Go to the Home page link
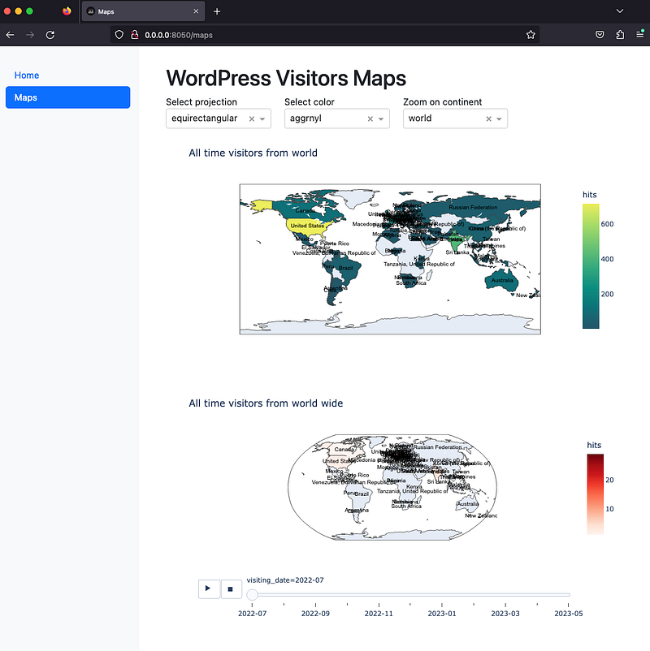The image size is (650, 651). 27,75
